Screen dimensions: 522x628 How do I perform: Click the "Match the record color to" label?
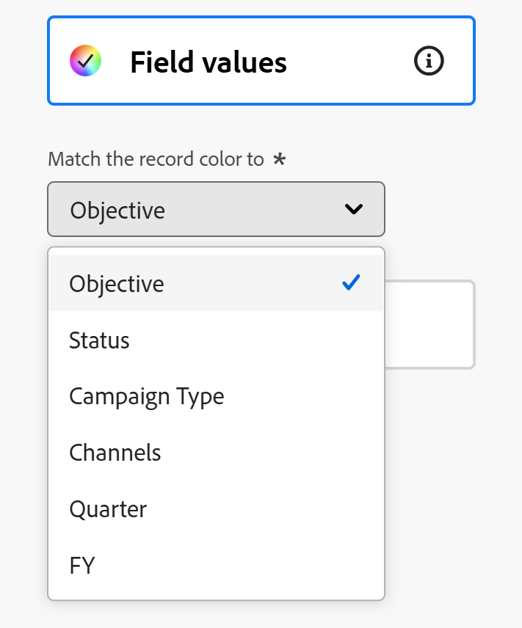coord(156,159)
